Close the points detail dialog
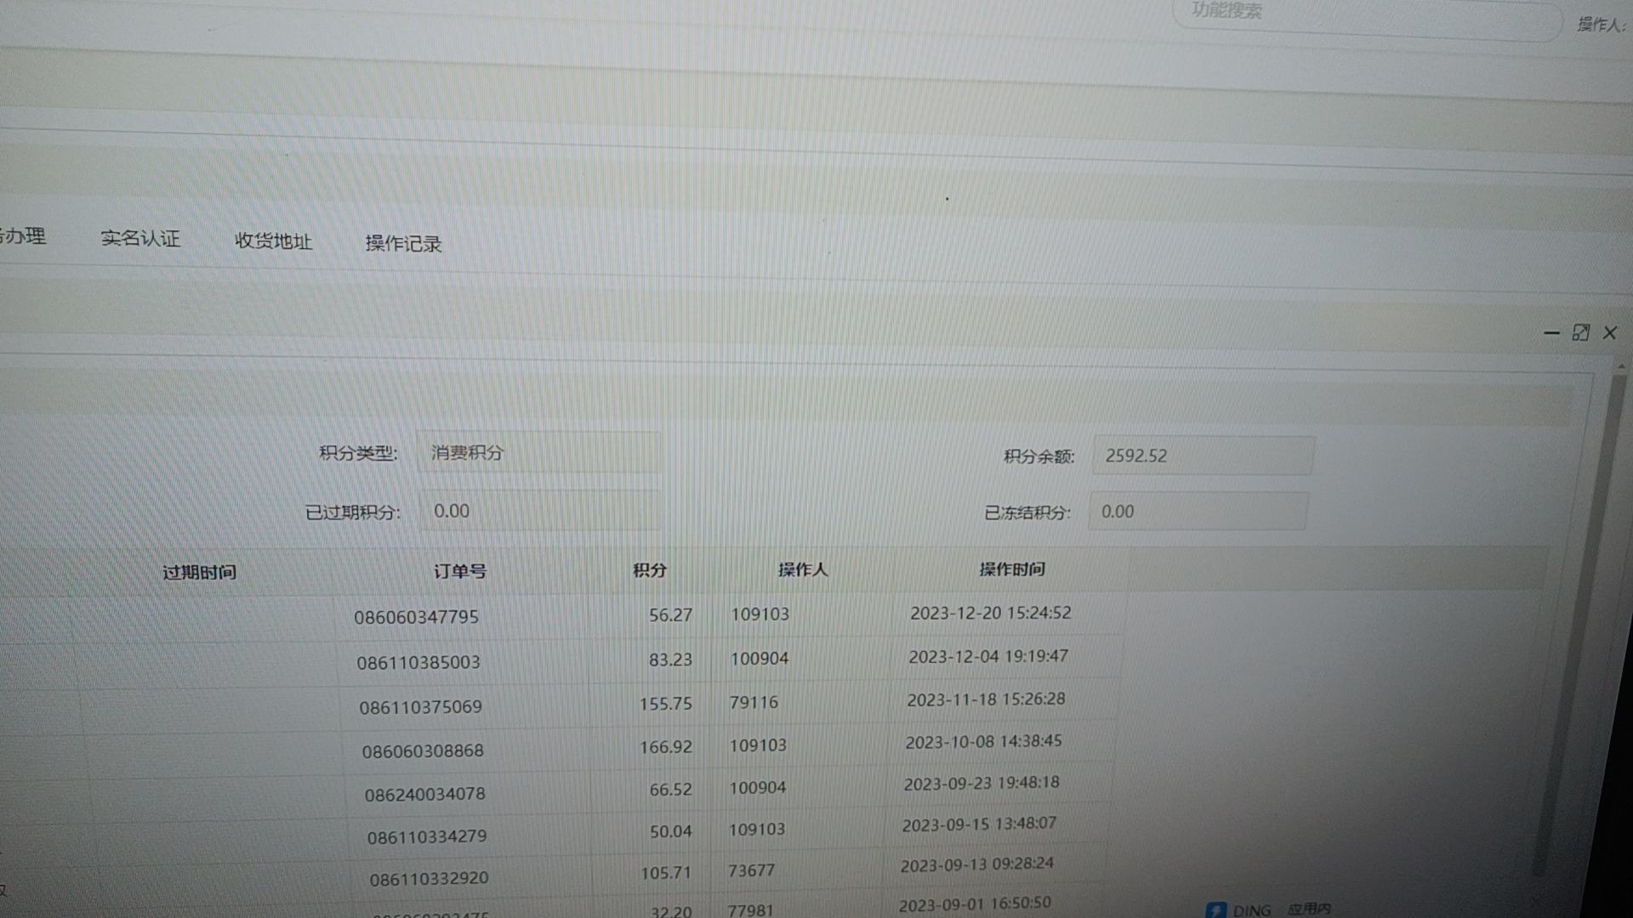The image size is (1633, 918). coord(1609,333)
